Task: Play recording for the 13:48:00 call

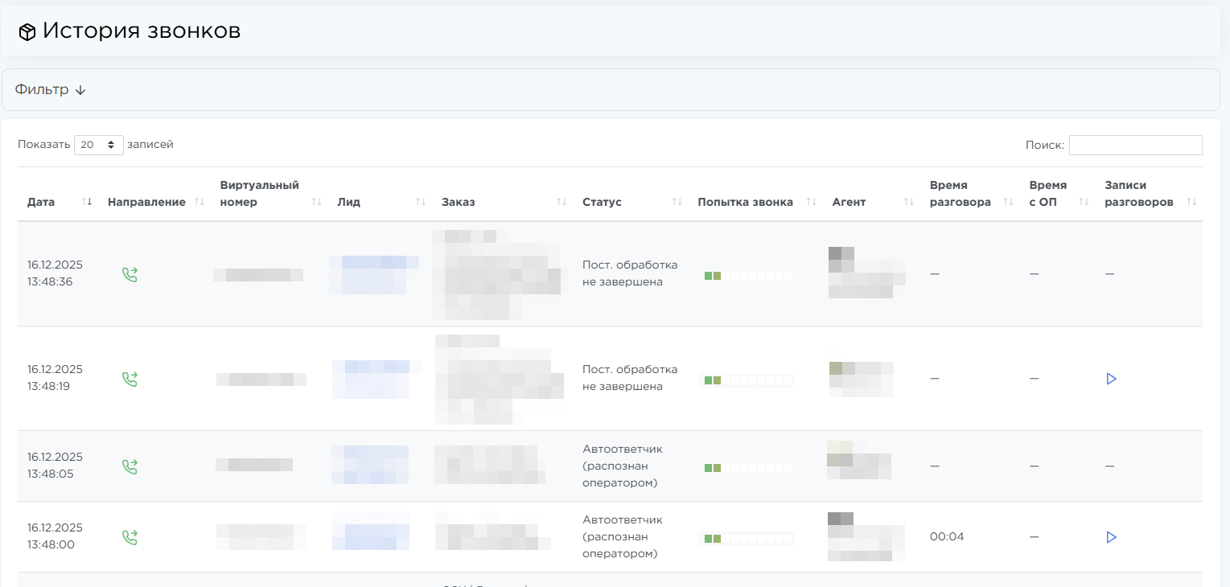Action: [1112, 537]
